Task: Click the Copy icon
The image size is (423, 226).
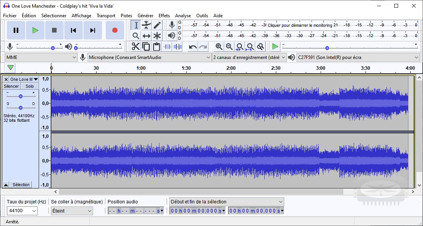Action: point(146,46)
